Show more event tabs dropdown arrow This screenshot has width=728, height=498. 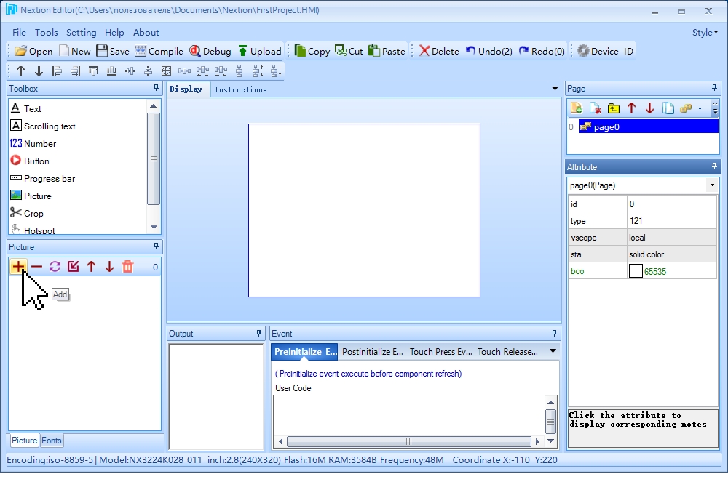[553, 351]
